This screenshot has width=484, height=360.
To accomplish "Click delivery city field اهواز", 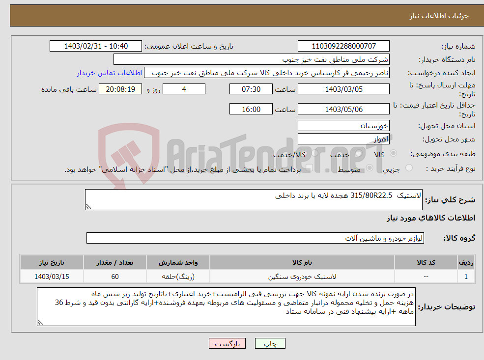I will point(343,139).
